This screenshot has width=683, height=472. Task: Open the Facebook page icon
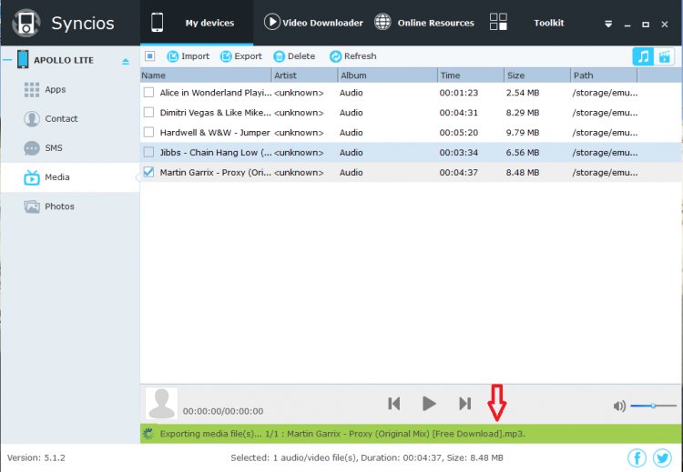pos(637,457)
